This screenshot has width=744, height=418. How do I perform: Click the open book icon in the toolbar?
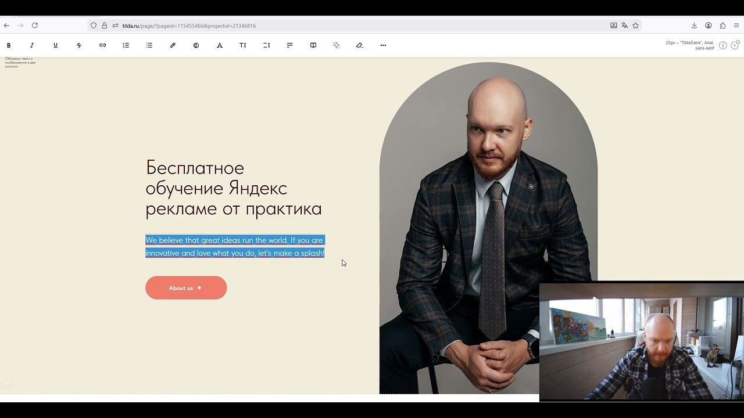point(313,45)
